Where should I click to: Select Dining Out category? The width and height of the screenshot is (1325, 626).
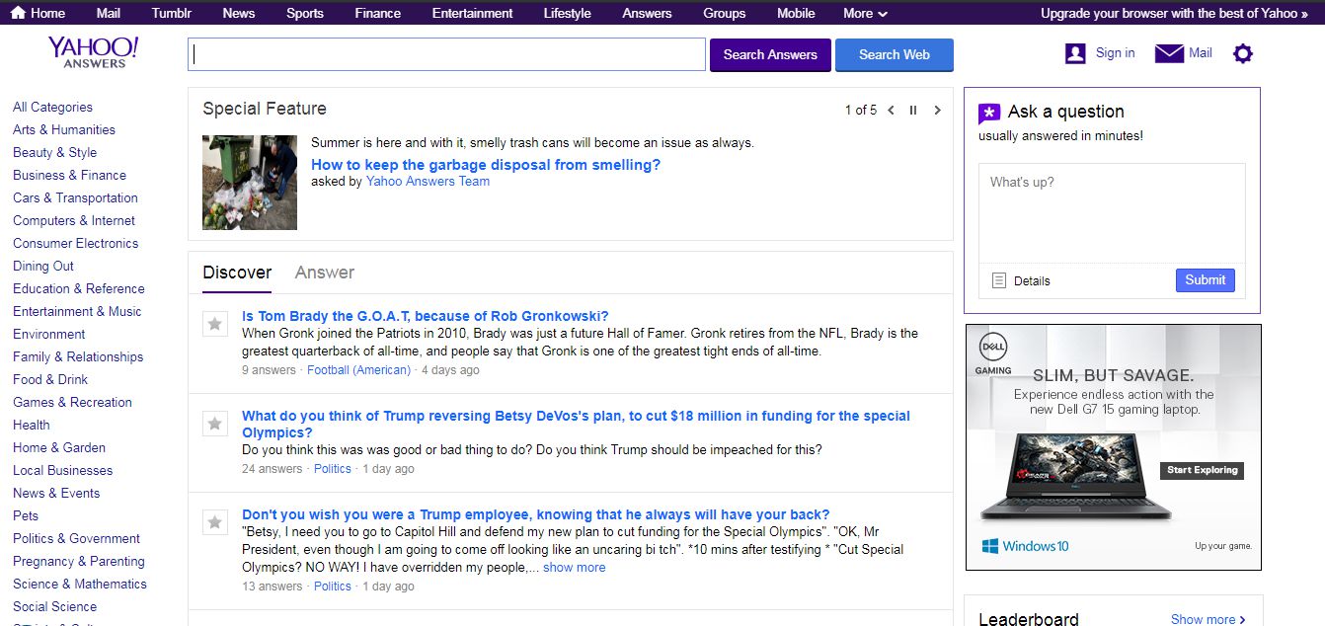pos(43,266)
